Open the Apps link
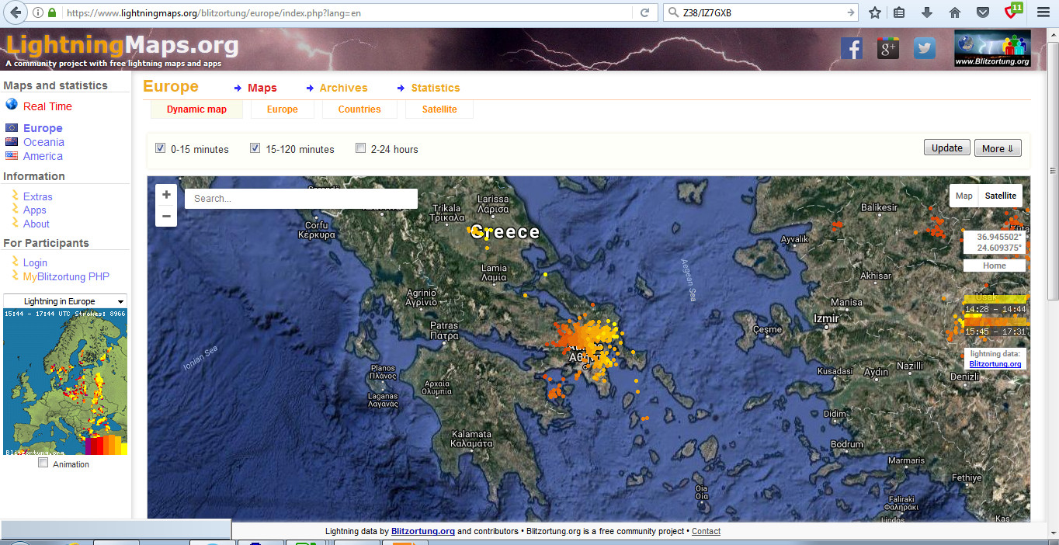 click(x=35, y=210)
